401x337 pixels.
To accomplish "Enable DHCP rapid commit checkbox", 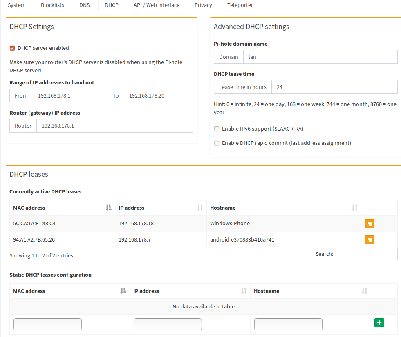I will click(217, 143).
